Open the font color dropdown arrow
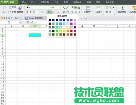Viewport: 136px width, 105px height. (x=56, y=12)
